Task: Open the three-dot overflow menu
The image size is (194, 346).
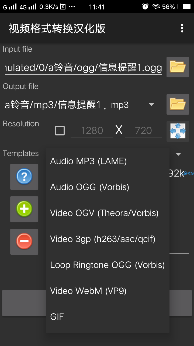Action: click(x=182, y=28)
